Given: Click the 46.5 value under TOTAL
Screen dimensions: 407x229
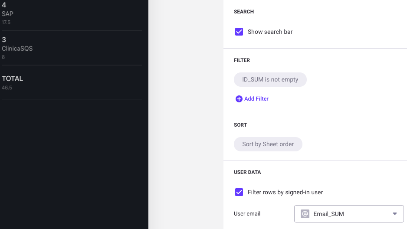Looking at the screenshot, I should [x=7, y=88].
